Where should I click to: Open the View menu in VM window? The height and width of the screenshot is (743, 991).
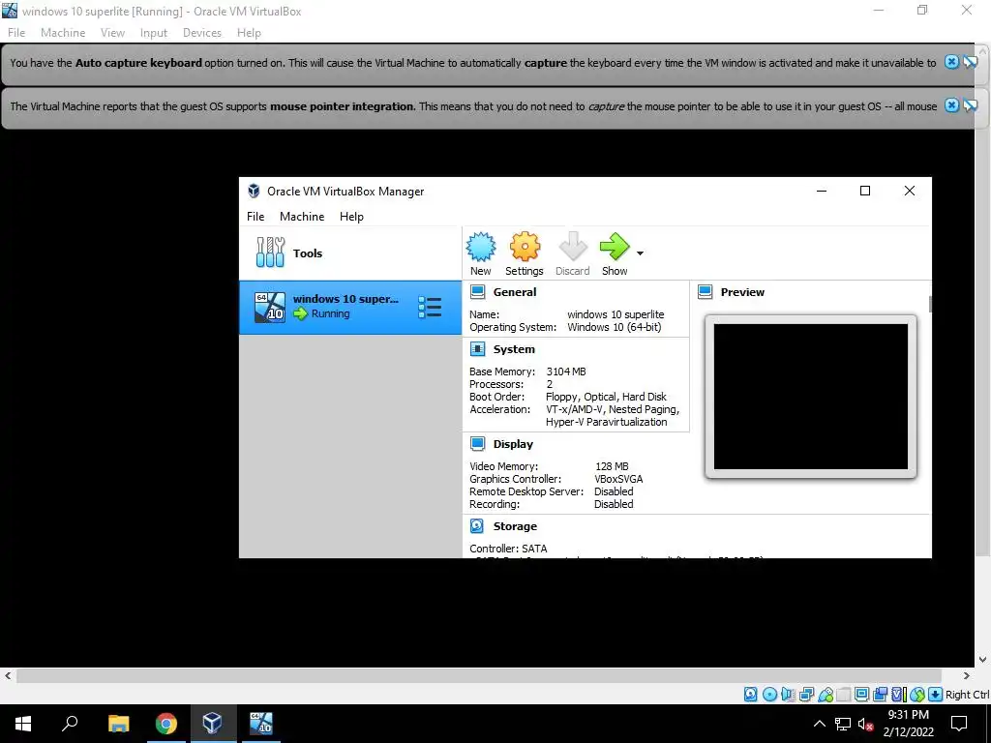pos(112,33)
